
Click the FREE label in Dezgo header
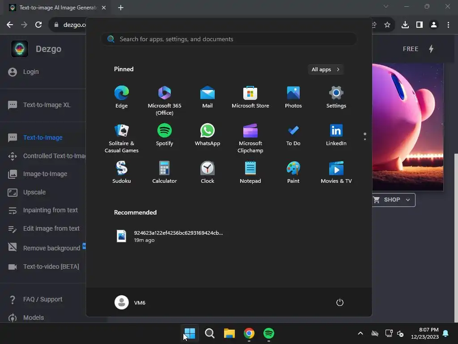(411, 49)
